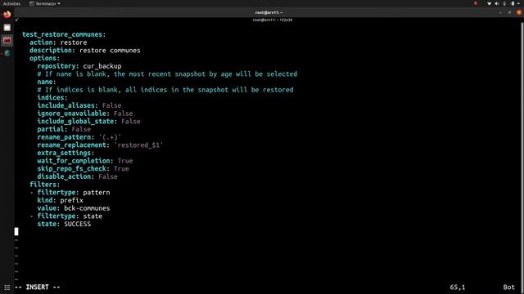Expand the system menu arrow
The image size is (524, 294).
click(519, 3)
